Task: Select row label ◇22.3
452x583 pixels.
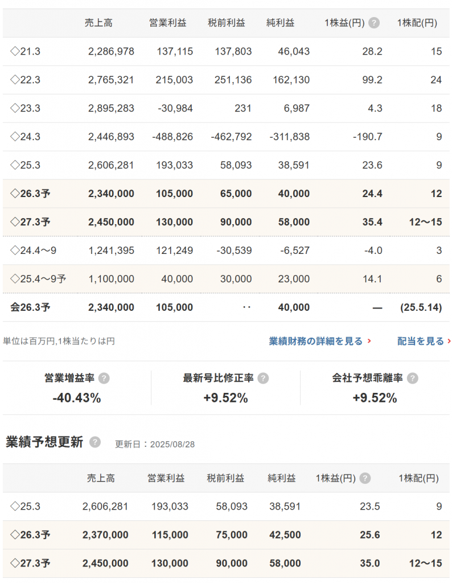Action: pyautogui.click(x=25, y=80)
